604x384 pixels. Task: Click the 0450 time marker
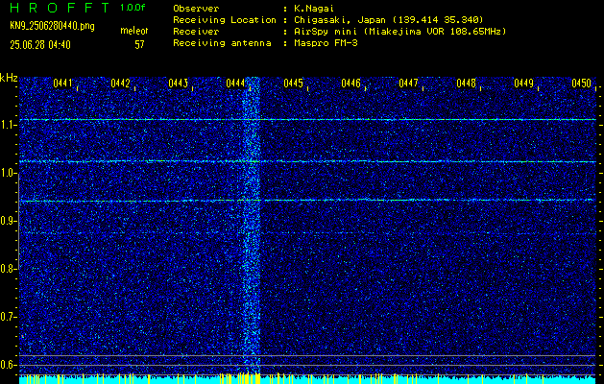click(581, 84)
